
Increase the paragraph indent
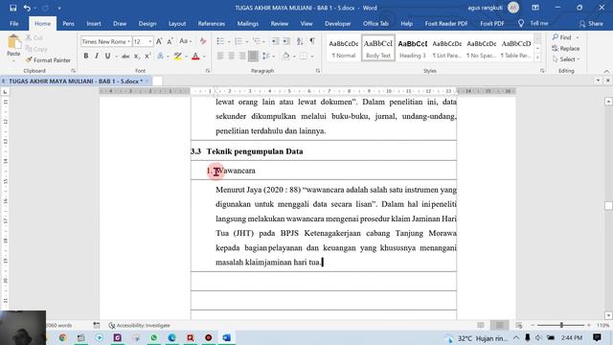coord(286,41)
